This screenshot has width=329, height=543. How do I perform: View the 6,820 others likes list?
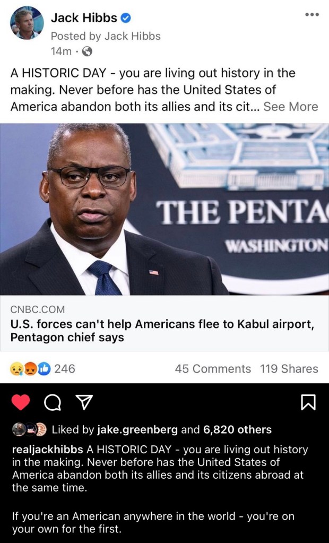[x=237, y=430]
